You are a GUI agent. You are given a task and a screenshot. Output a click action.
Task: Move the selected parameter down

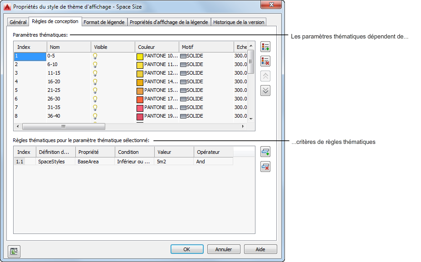[x=265, y=91]
